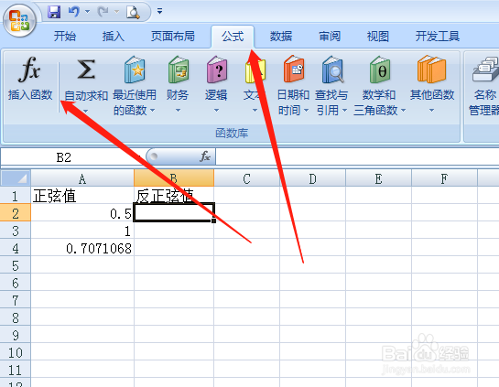Select row 1 header
The image size is (499, 387).
coord(16,196)
